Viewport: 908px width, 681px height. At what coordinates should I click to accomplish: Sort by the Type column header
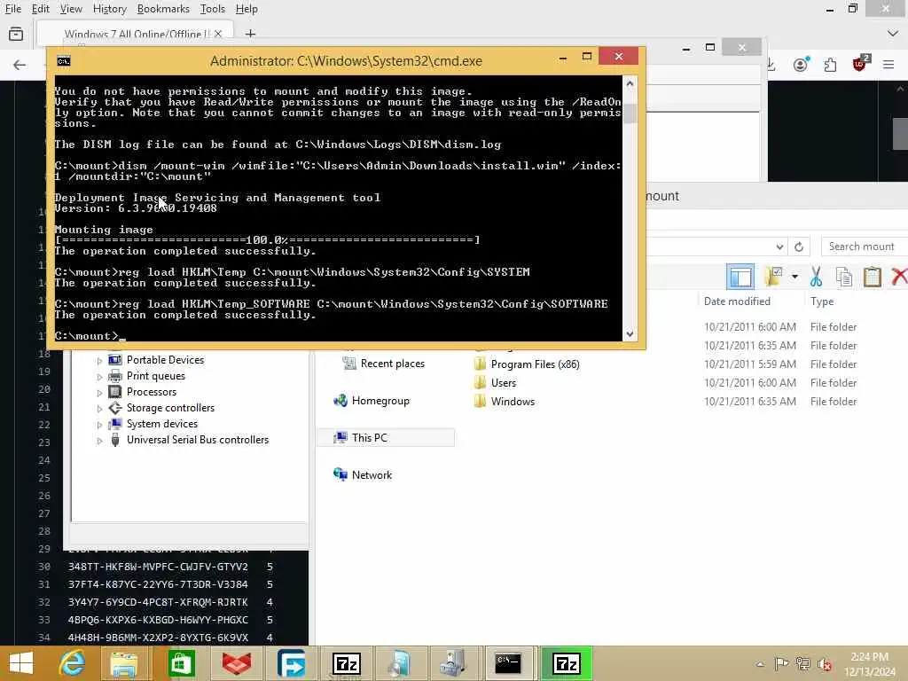(x=822, y=301)
